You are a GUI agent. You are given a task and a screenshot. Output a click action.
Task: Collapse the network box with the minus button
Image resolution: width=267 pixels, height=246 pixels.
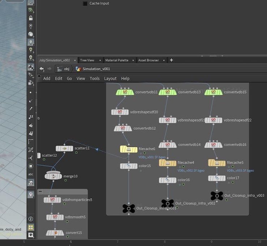(40, 192)
